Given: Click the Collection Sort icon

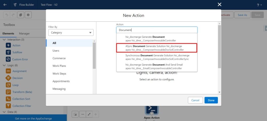Looking at the screenshot, I should (8, 99).
